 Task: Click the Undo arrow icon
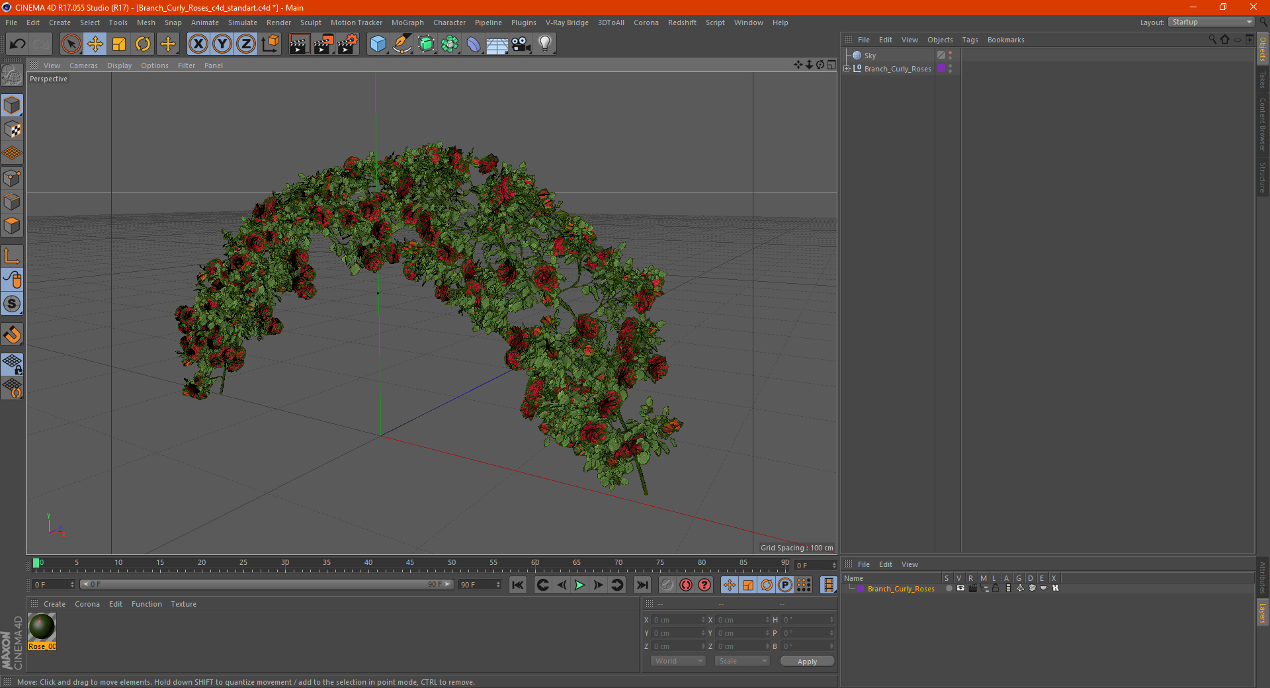pyautogui.click(x=18, y=44)
